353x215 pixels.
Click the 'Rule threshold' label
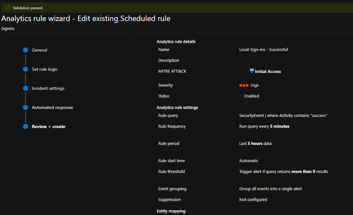[x=171, y=172]
